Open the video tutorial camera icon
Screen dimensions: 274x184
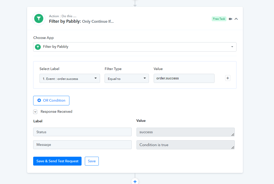click(x=230, y=19)
